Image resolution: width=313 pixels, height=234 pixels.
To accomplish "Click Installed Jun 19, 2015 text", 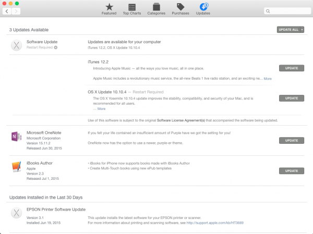I will [x=43, y=223].
